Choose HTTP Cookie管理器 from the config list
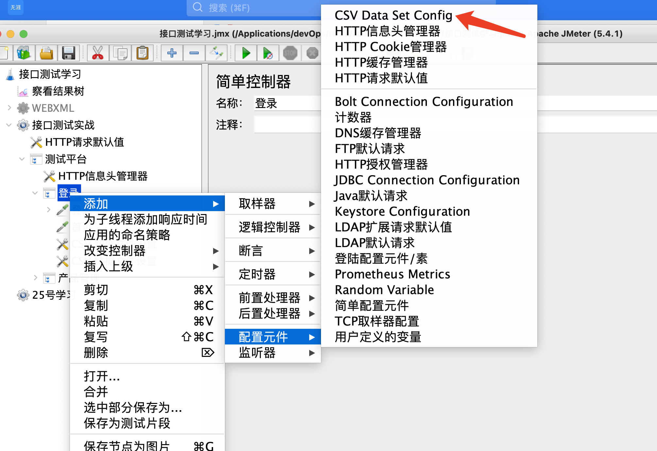 tap(391, 47)
